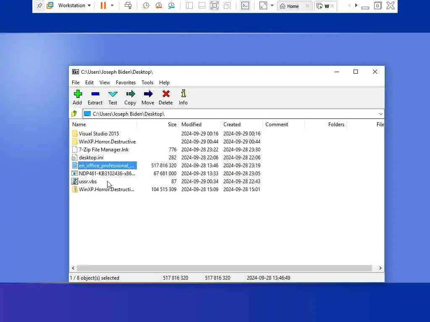The width and height of the screenshot is (430, 322).
Task: Go to next VMware tab with right arrow
Action: [x=356, y=5]
